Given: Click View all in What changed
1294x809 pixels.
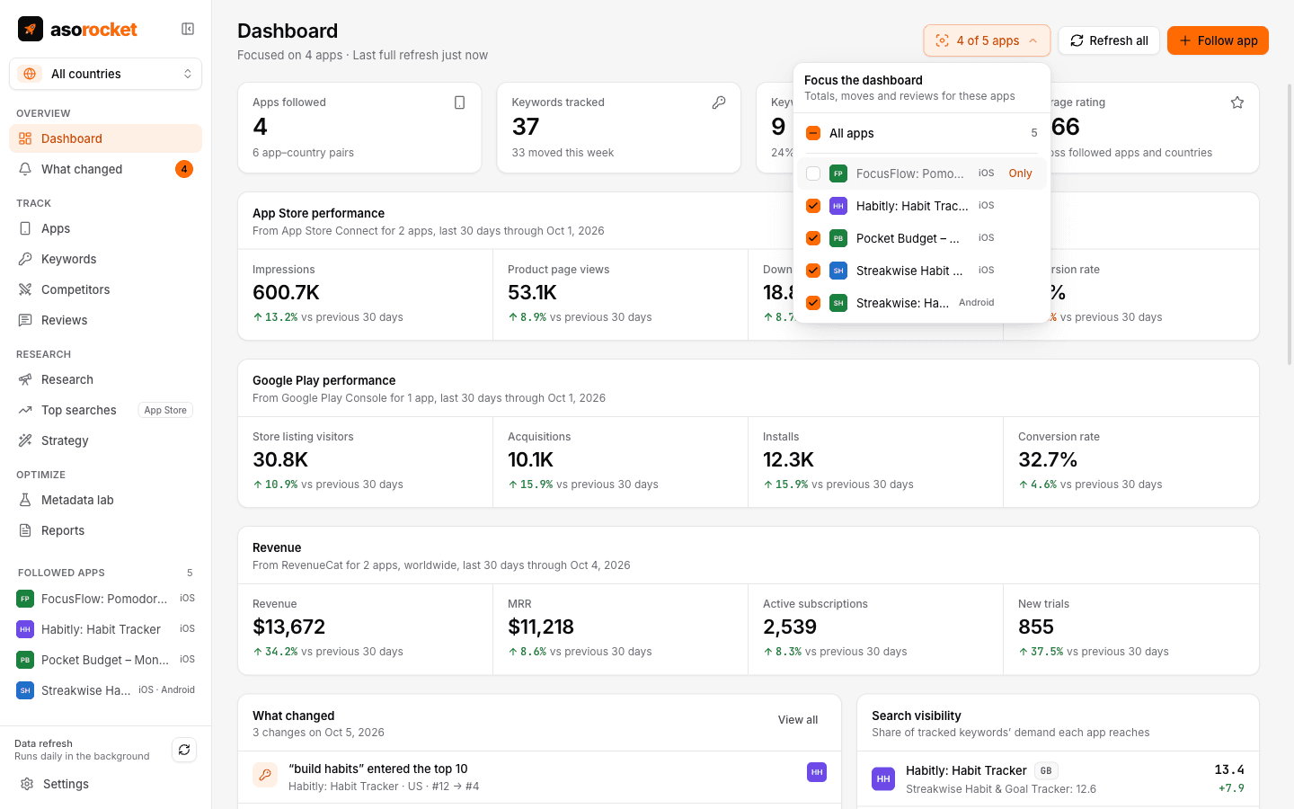Looking at the screenshot, I should [x=798, y=720].
